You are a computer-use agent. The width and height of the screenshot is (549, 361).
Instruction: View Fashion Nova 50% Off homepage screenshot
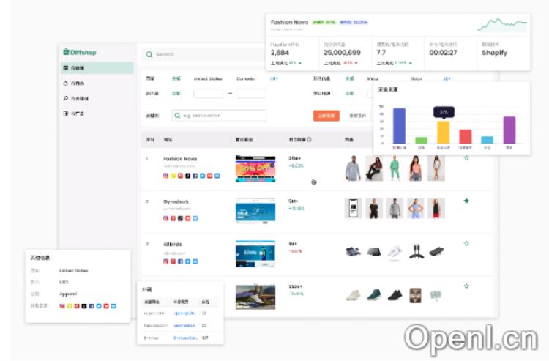pyautogui.click(x=255, y=168)
